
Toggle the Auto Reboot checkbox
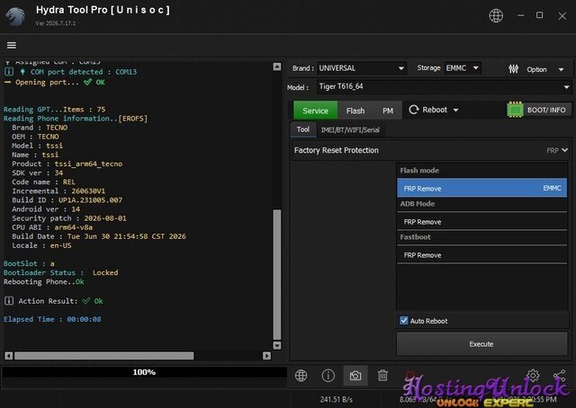point(403,320)
